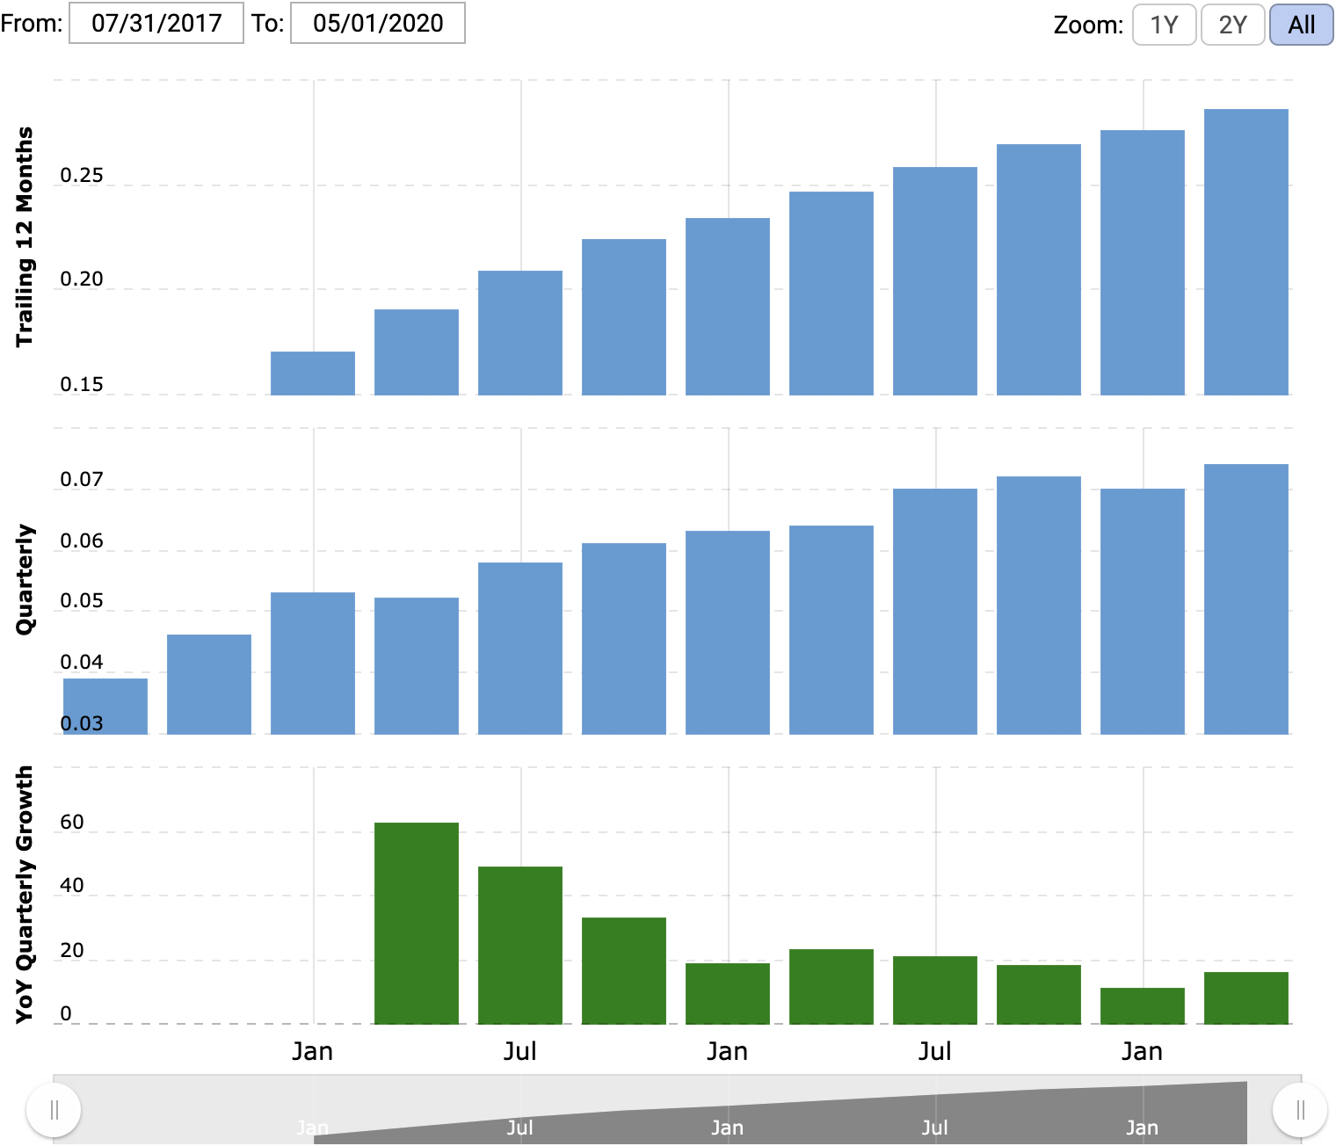Click the 40 growth axis label
Image resolution: width=1336 pixels, height=1146 pixels.
[72, 886]
